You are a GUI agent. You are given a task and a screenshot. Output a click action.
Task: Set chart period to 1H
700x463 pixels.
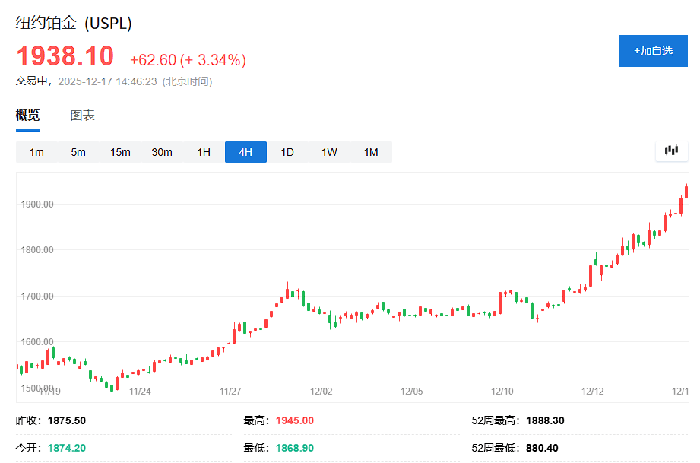204,152
